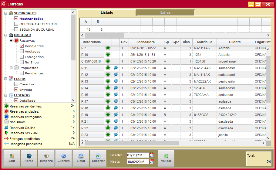Enable the OFICINA CARGESTION checkbox

16,24
